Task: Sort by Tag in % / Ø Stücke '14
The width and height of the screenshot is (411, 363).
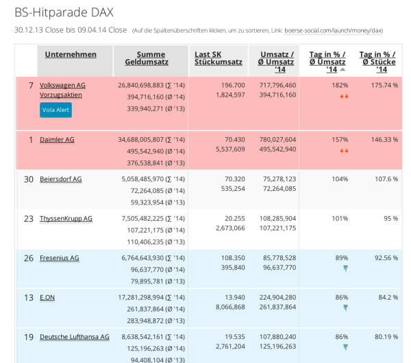Action: (376, 61)
